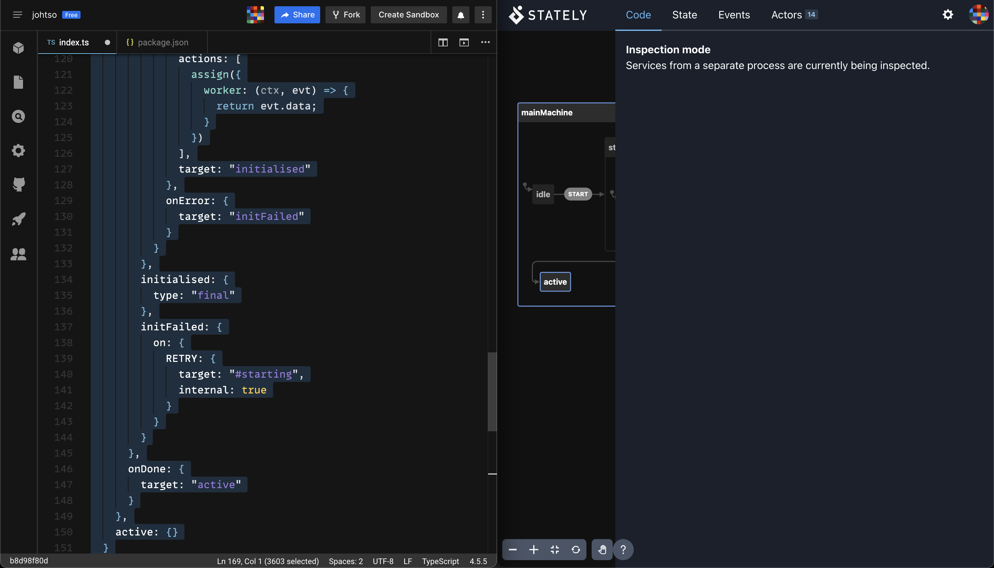Viewport: 994px width, 568px height.
Task: Click the fit-to-view canvas icon
Action: coord(554,550)
